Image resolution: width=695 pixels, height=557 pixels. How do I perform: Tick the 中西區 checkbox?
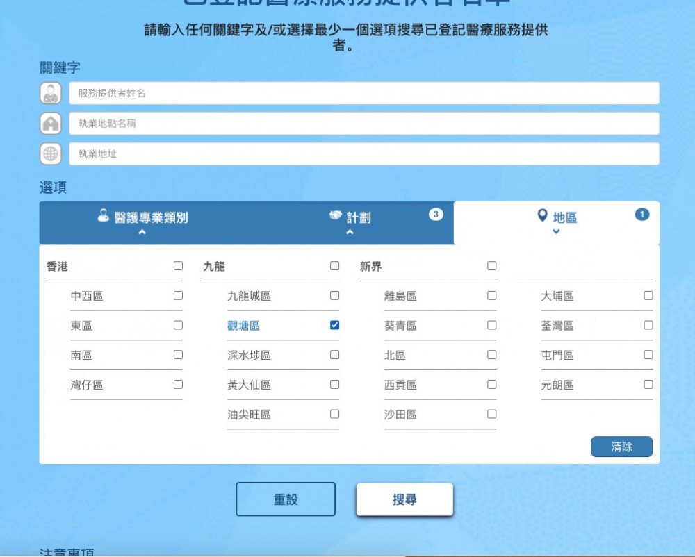(x=178, y=295)
